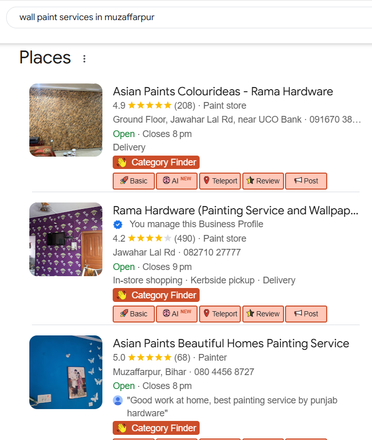Screen dimensions: 372x440
Task: Open Review star button for Rama Hardware
Action: (263, 314)
